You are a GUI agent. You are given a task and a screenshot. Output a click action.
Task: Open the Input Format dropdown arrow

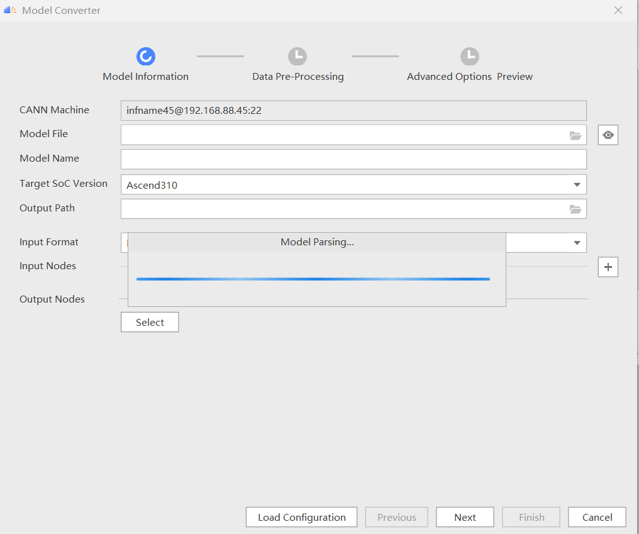(577, 243)
